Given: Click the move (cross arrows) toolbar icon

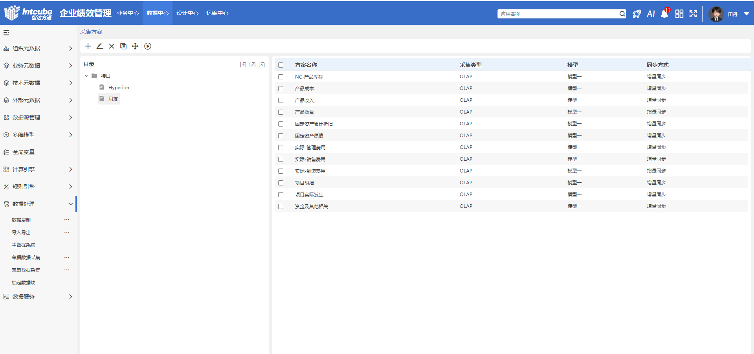Looking at the screenshot, I should click(x=135, y=46).
